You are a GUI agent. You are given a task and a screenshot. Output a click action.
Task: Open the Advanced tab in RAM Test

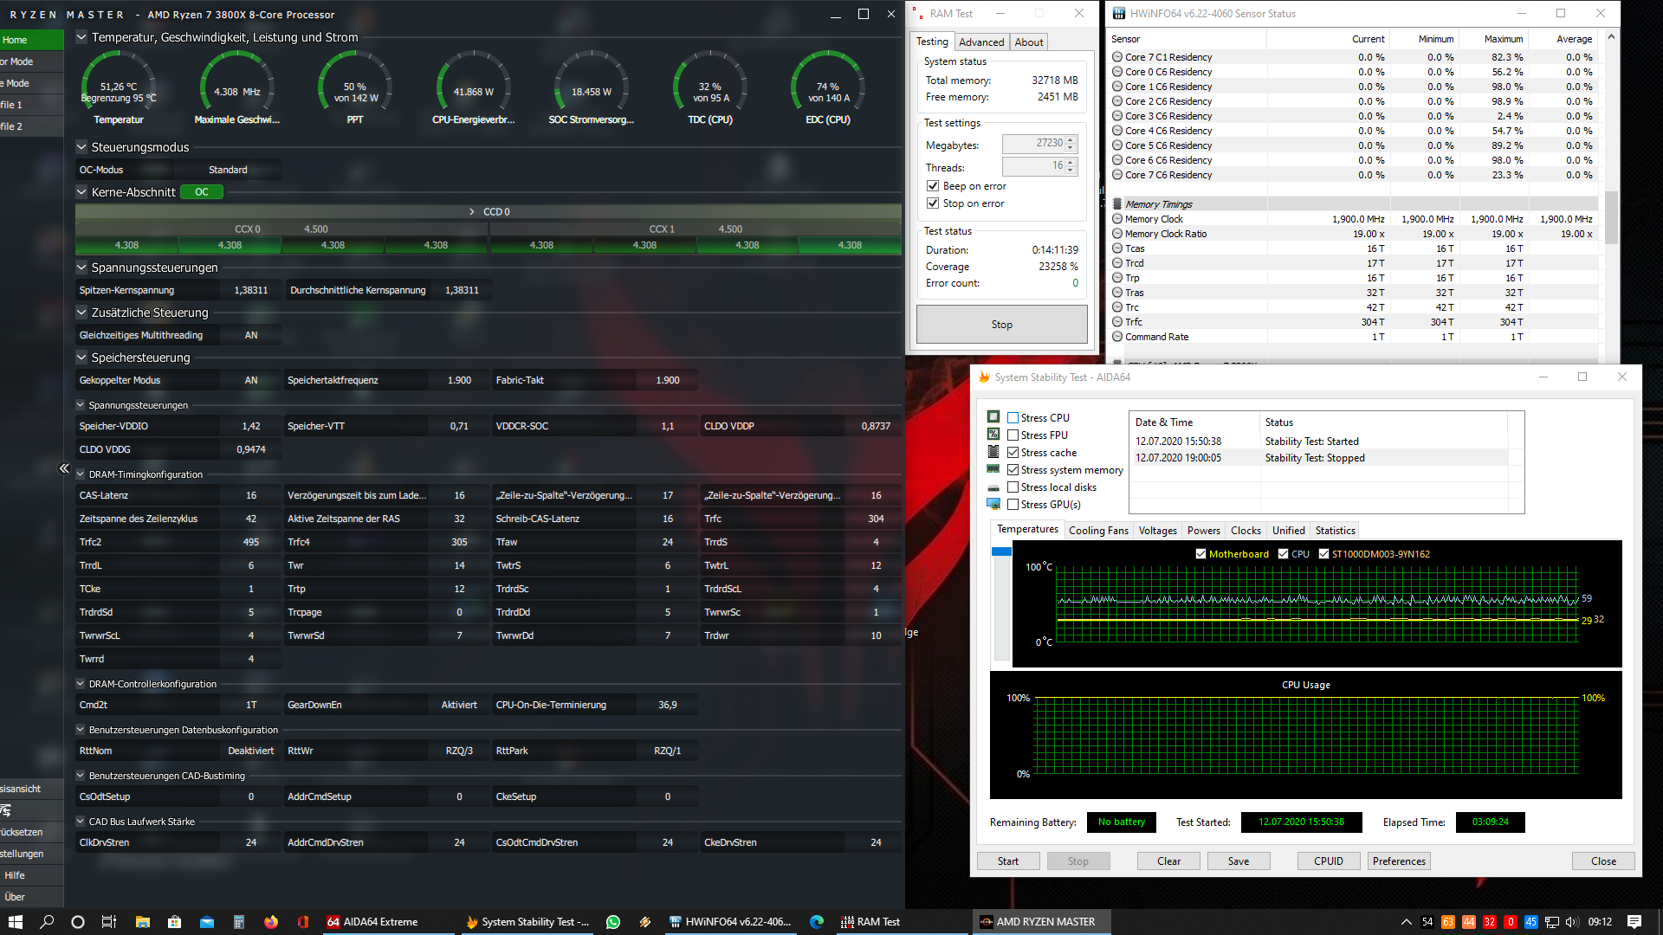pos(981,42)
